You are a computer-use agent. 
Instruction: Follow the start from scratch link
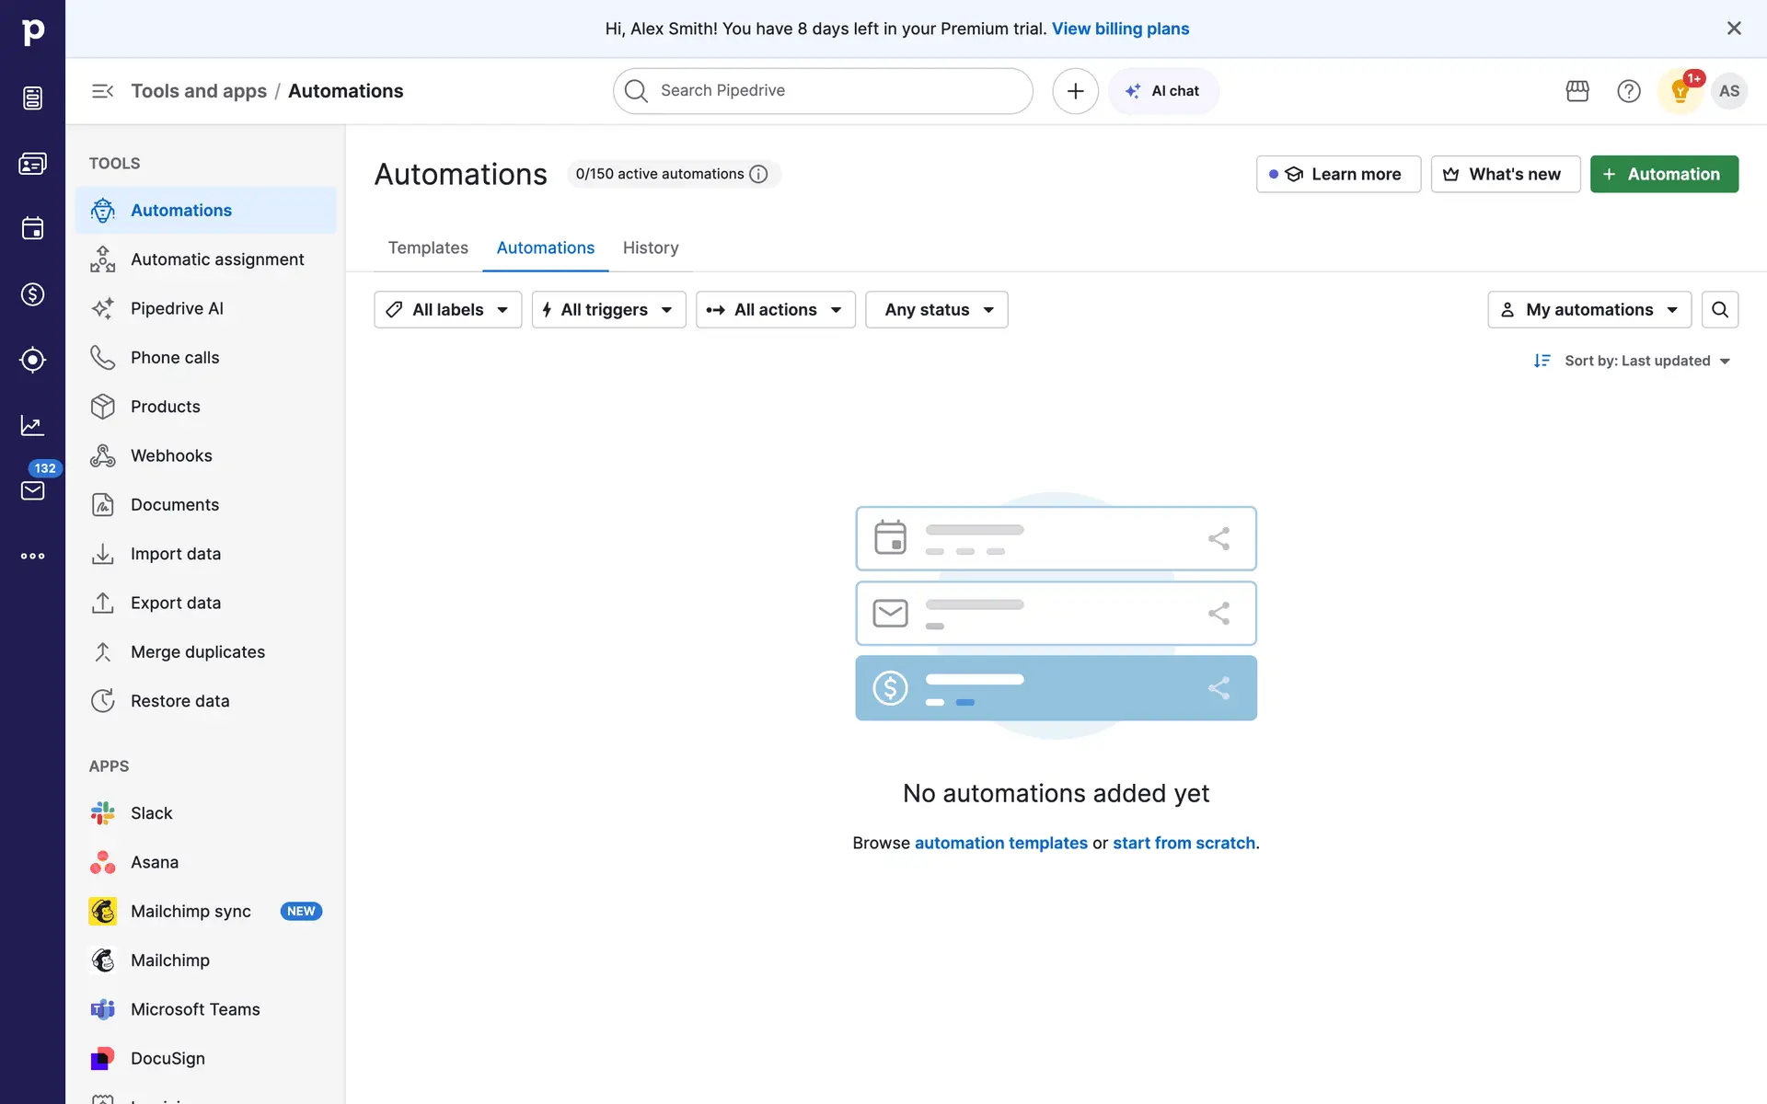(1184, 843)
